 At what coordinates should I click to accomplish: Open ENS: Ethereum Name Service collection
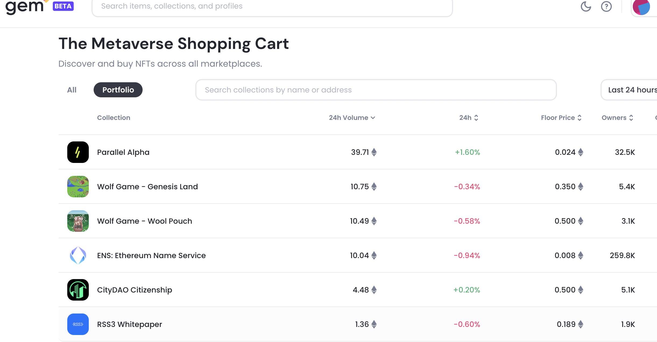pyautogui.click(x=151, y=255)
